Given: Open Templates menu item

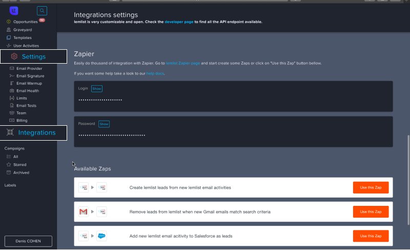Looking at the screenshot, I should (22, 37).
